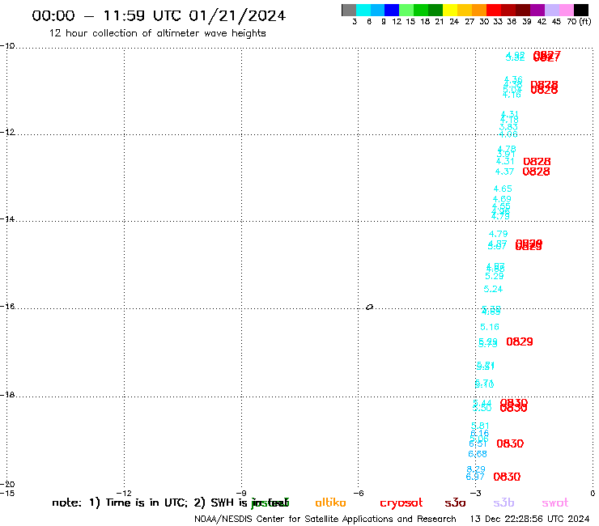Click the wave height value 5.24
Image resolution: width=599 pixels, height=526 pixels.
pos(493,289)
